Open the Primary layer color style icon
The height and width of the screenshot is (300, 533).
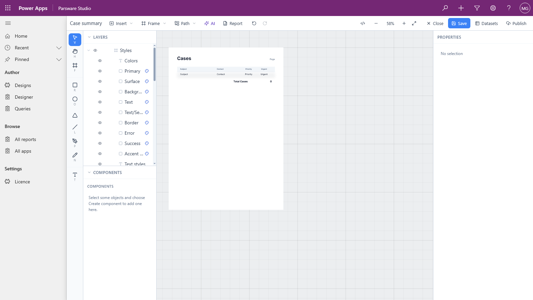click(x=147, y=71)
